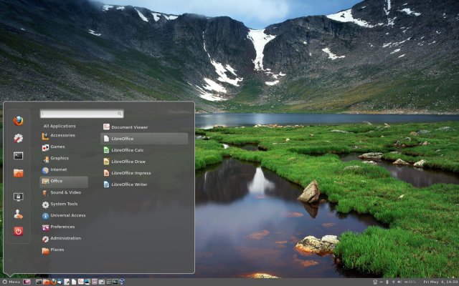The width and height of the screenshot is (459, 286).
Task: Show the Sound & Video category
Action: 65,192
